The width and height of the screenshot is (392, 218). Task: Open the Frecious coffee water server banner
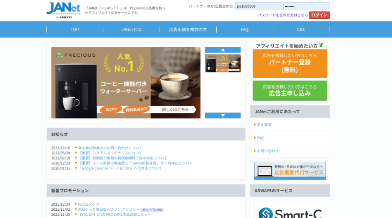click(126, 83)
